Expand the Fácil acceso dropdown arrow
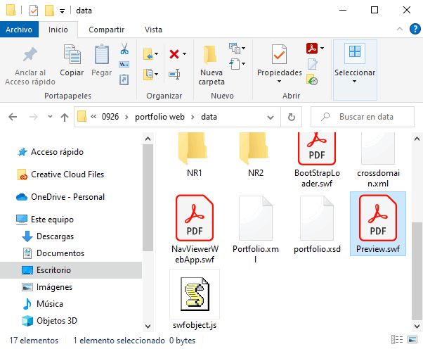 (244, 64)
